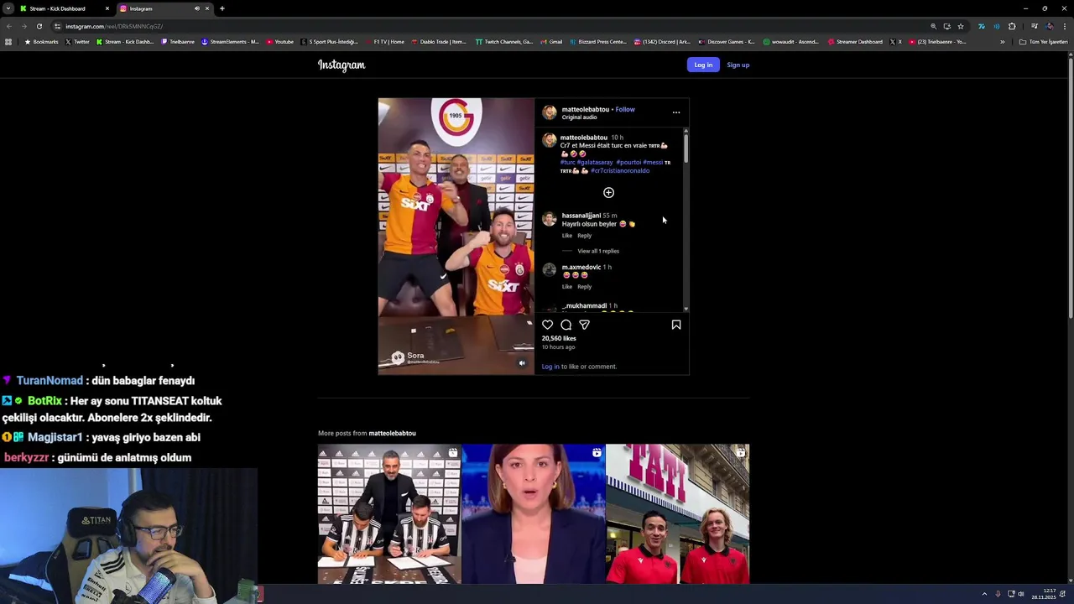
Task: Go back with the browser back arrow
Action: [8, 26]
